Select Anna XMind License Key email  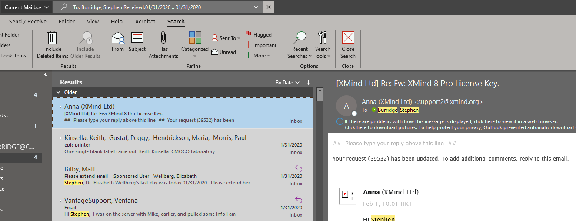tap(182, 113)
